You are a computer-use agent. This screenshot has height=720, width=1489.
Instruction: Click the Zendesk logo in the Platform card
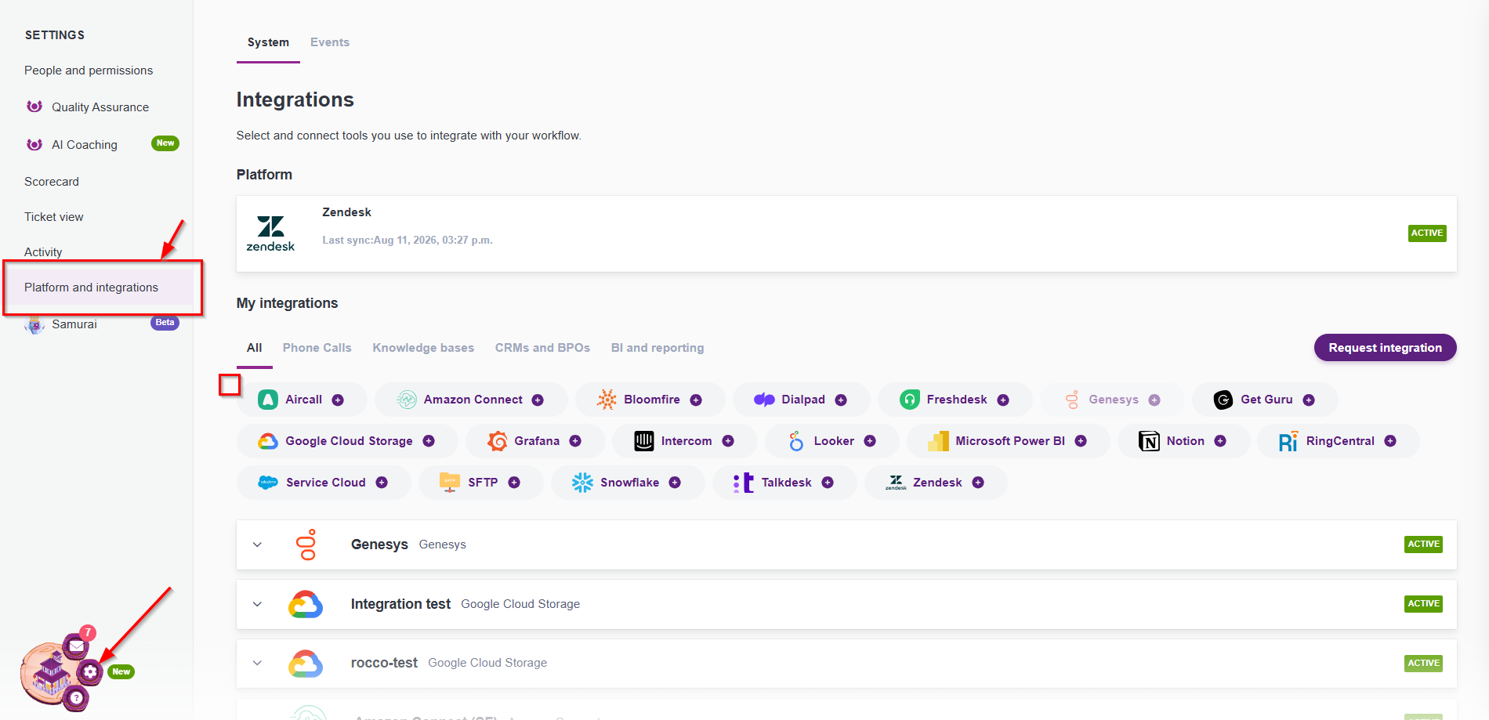coord(270,233)
